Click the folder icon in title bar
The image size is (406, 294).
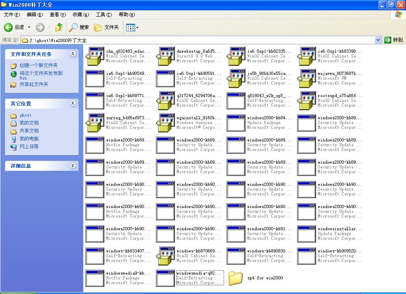click(x=4, y=5)
